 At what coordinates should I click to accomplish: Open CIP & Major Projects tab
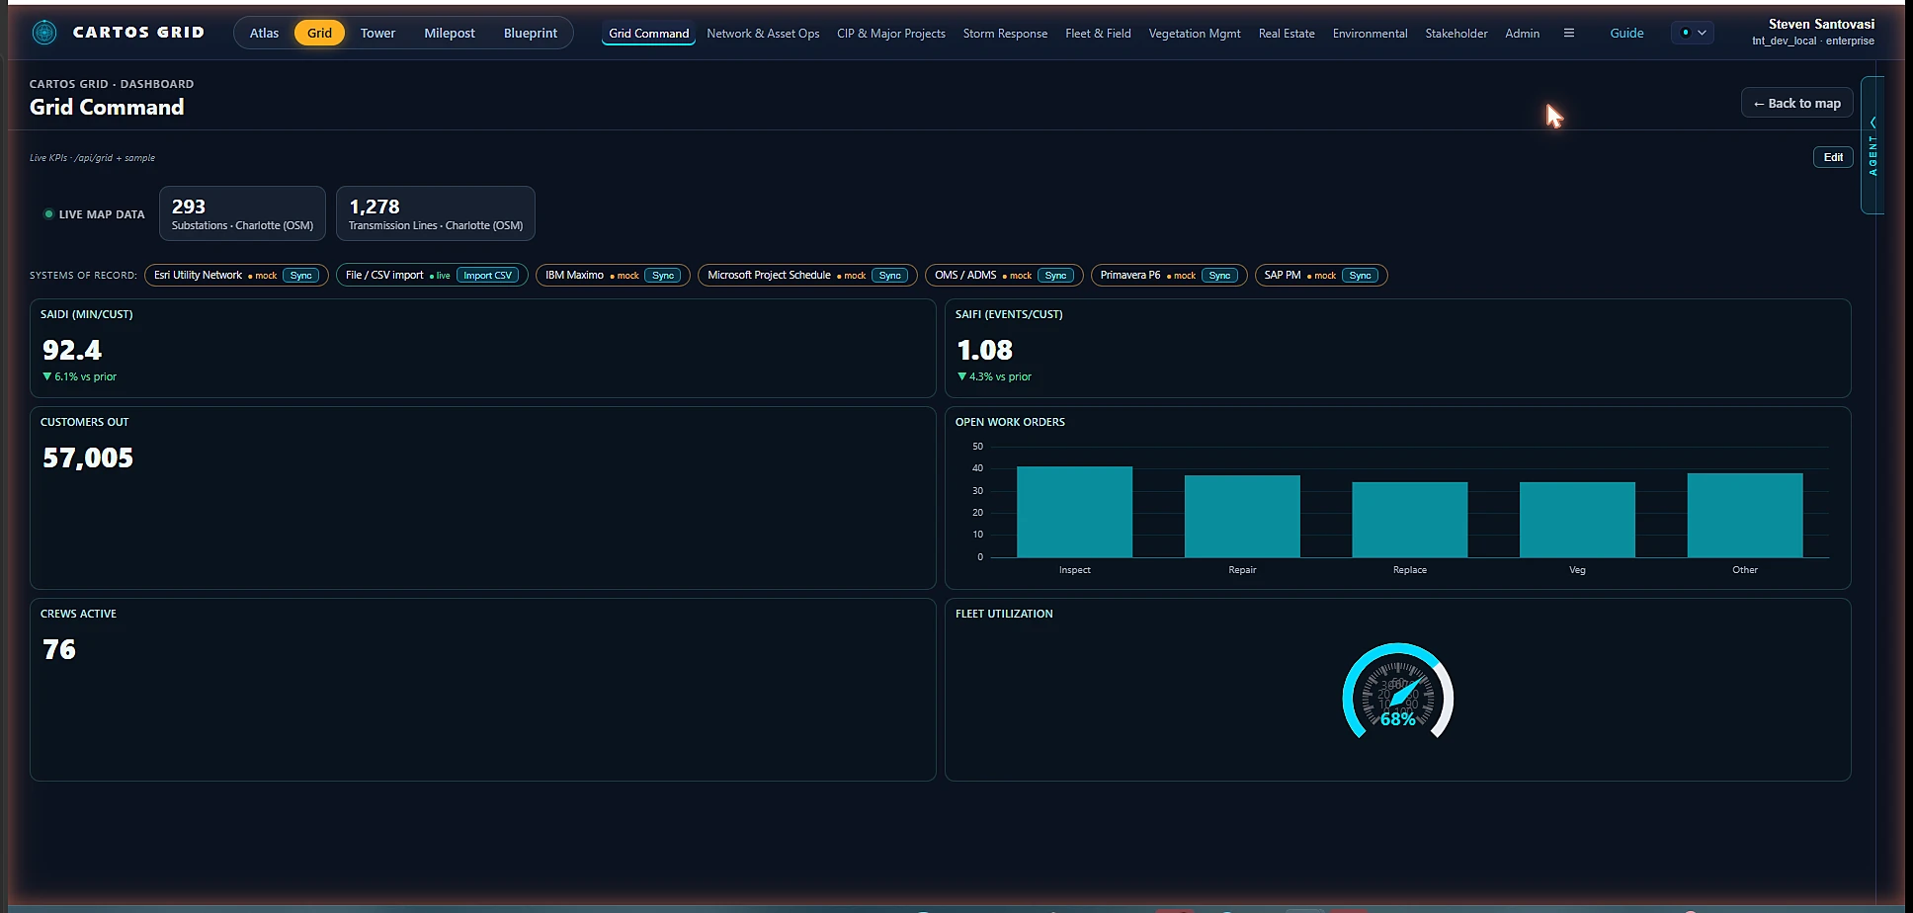tap(891, 34)
